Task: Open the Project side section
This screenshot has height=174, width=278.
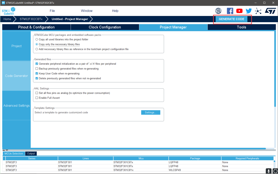Action: coord(17,46)
